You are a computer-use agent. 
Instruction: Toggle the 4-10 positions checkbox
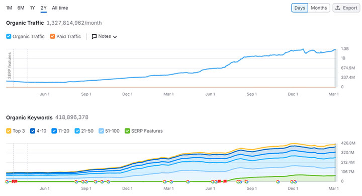(x=33, y=131)
